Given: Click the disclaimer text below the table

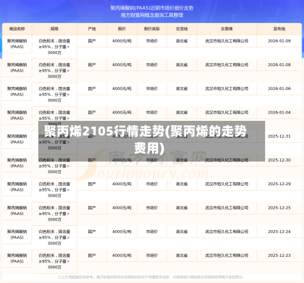Looking at the screenshot, I should [x=151, y=277].
